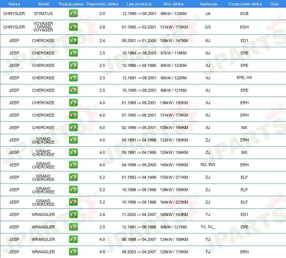Click the Lata produkcji column header

139,4
